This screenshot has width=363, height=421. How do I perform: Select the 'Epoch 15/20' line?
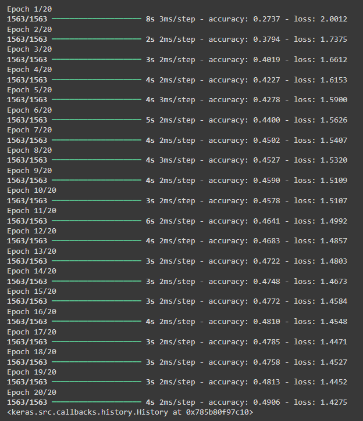(x=31, y=292)
